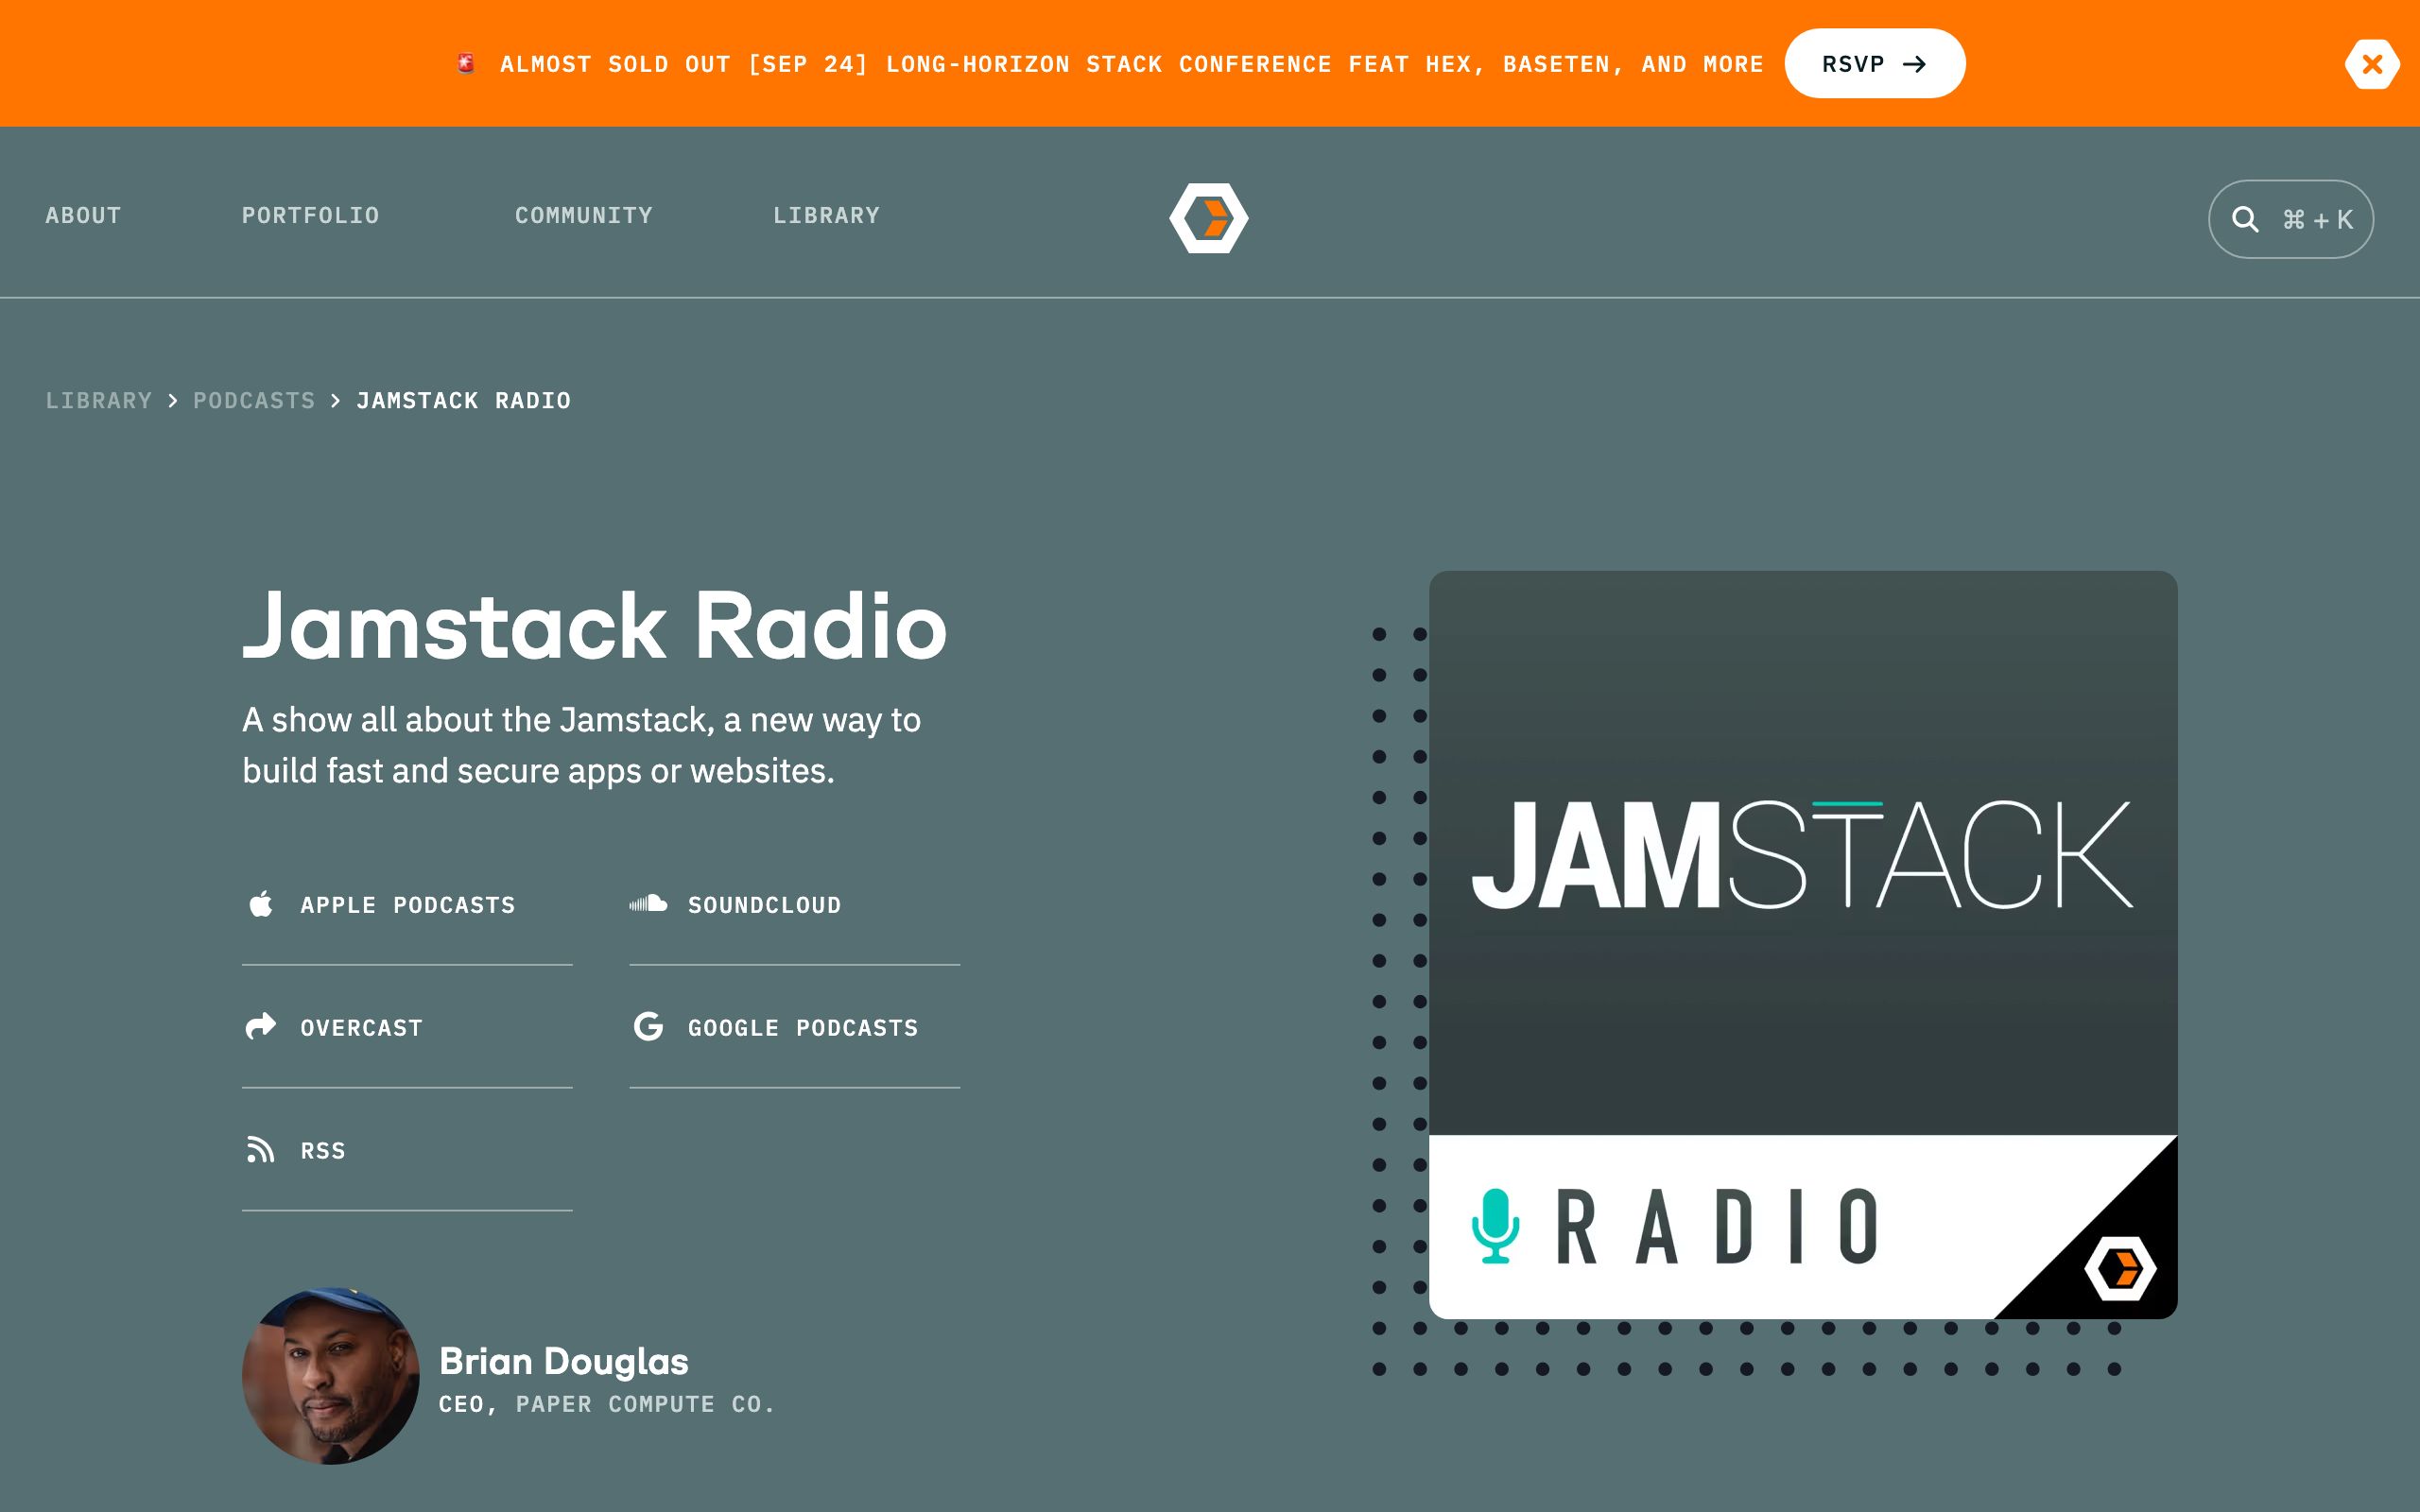Image resolution: width=2420 pixels, height=1512 pixels.
Task: Dismiss the orange announcement banner
Action: tap(2372, 64)
